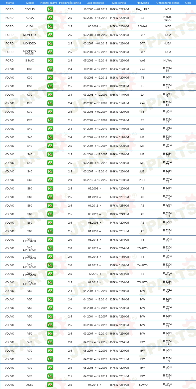
Task: Click the Moc silnika column header
Action: (x=119, y=3)
